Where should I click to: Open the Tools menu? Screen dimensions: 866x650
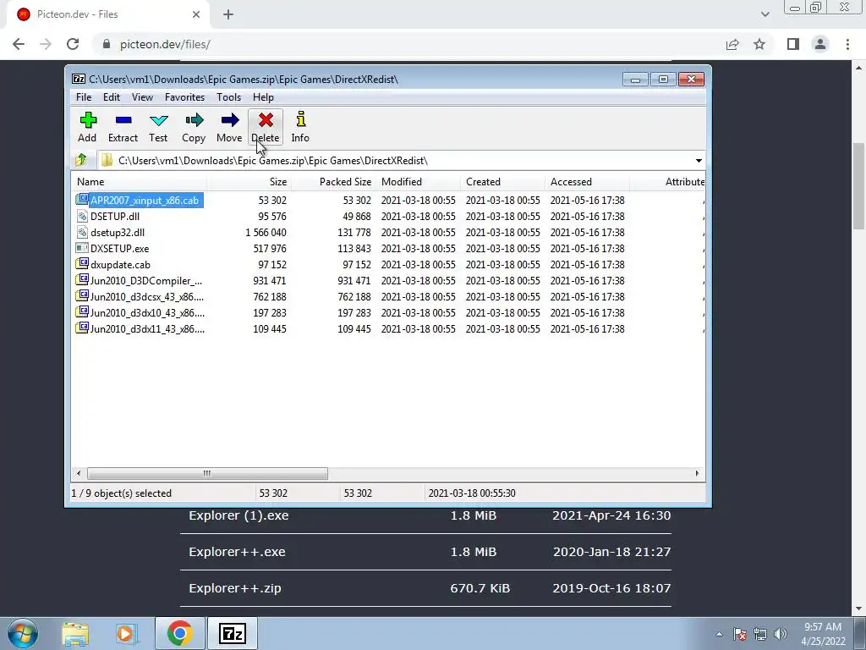pyautogui.click(x=228, y=97)
